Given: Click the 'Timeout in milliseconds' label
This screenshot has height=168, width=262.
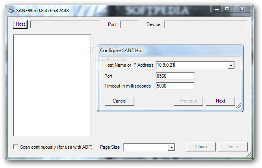Looking at the screenshot, I should 128,86.
